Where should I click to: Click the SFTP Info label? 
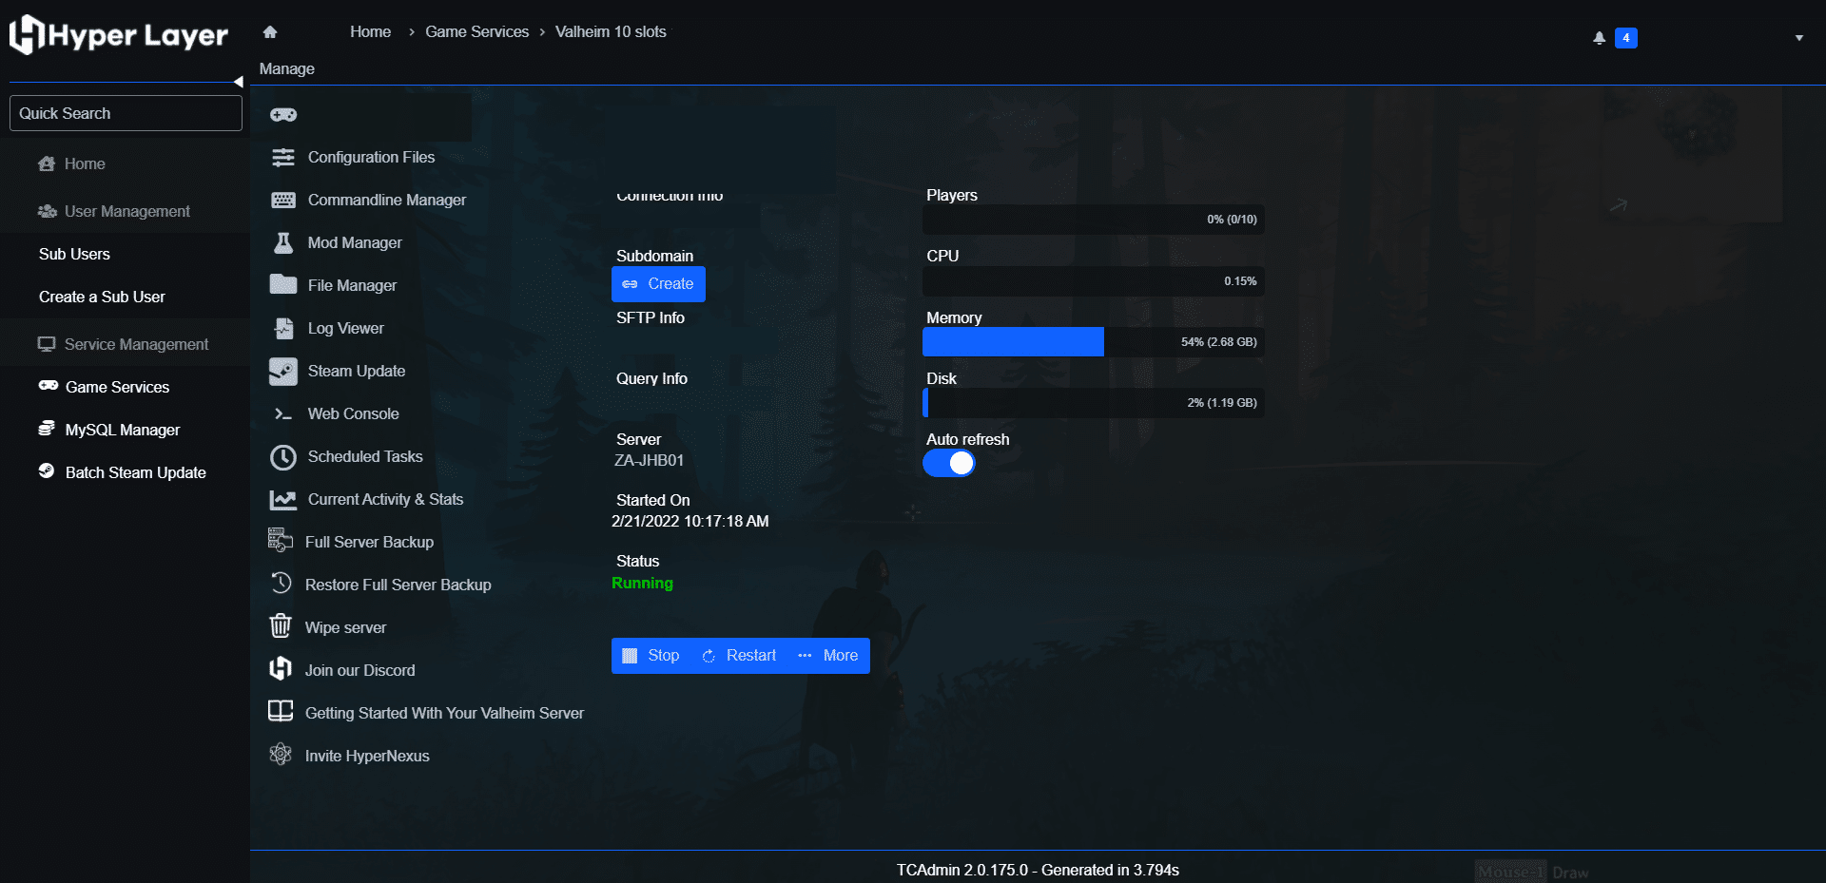(651, 318)
